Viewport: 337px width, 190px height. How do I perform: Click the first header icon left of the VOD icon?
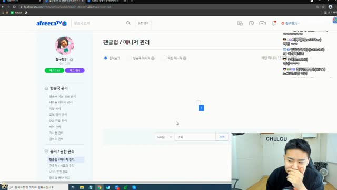240,23
